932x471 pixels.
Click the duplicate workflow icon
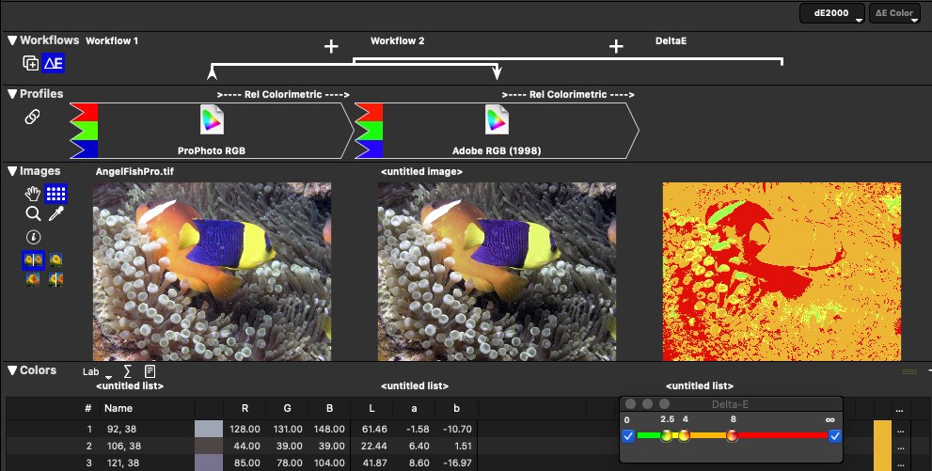click(x=31, y=63)
